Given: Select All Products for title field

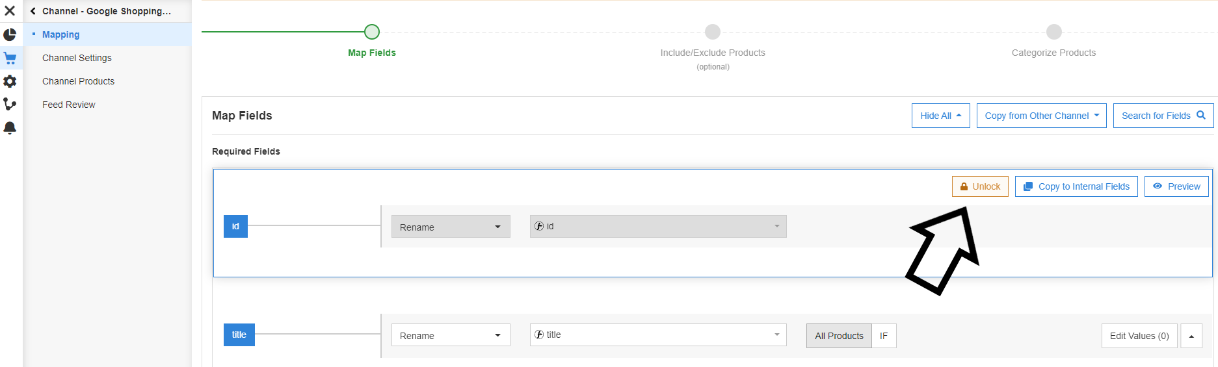Looking at the screenshot, I should tap(839, 336).
